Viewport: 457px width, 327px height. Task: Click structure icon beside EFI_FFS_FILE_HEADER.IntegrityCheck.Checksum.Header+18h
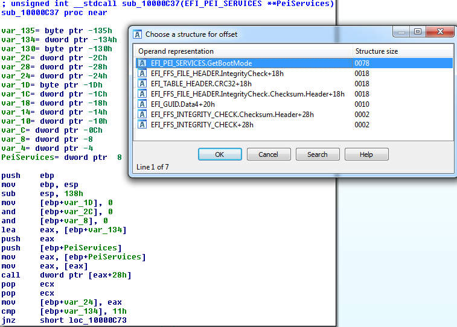tap(142, 94)
